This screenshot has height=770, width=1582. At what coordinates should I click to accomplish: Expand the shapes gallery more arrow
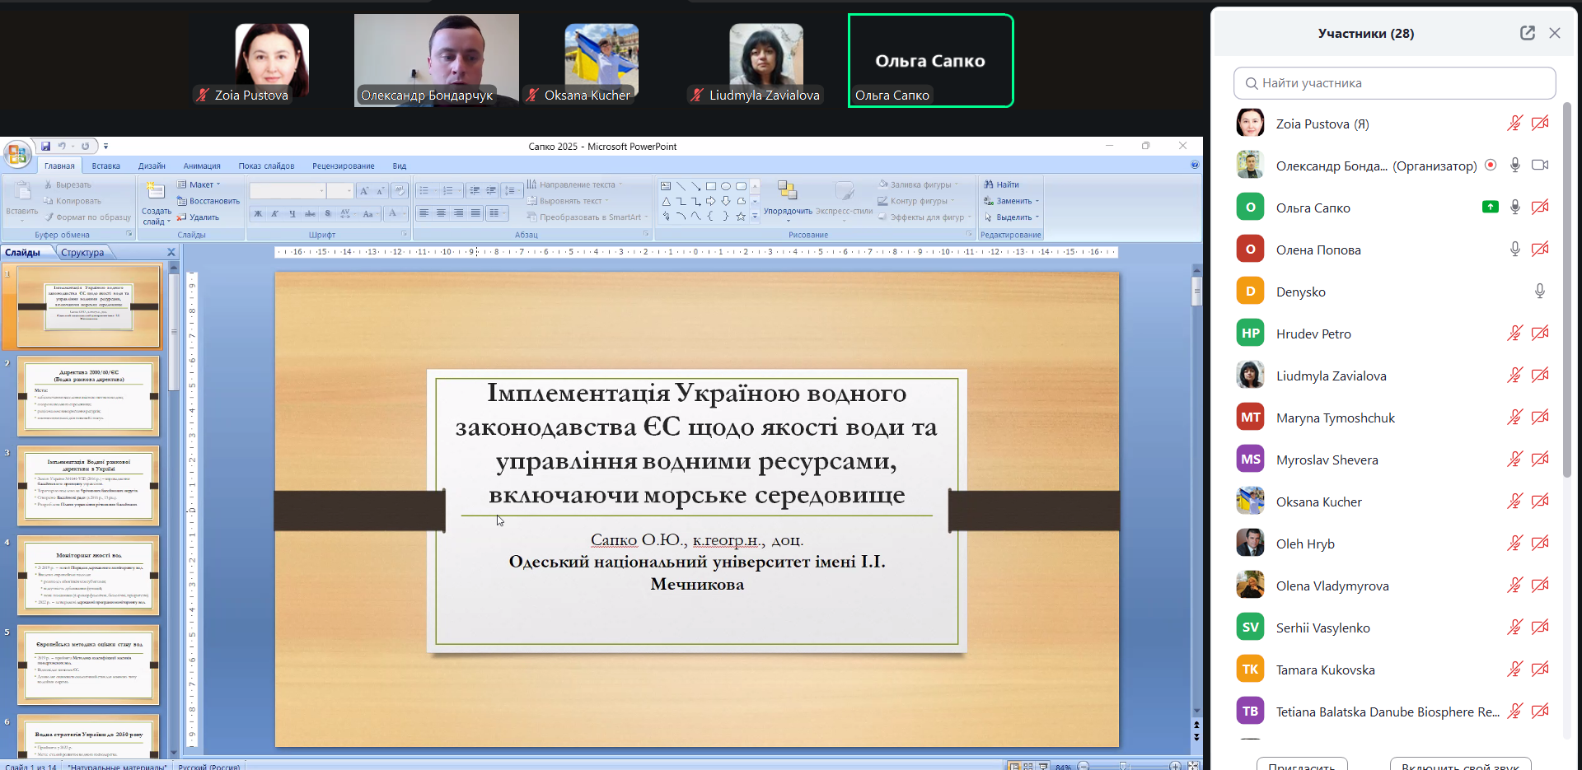pos(755,217)
